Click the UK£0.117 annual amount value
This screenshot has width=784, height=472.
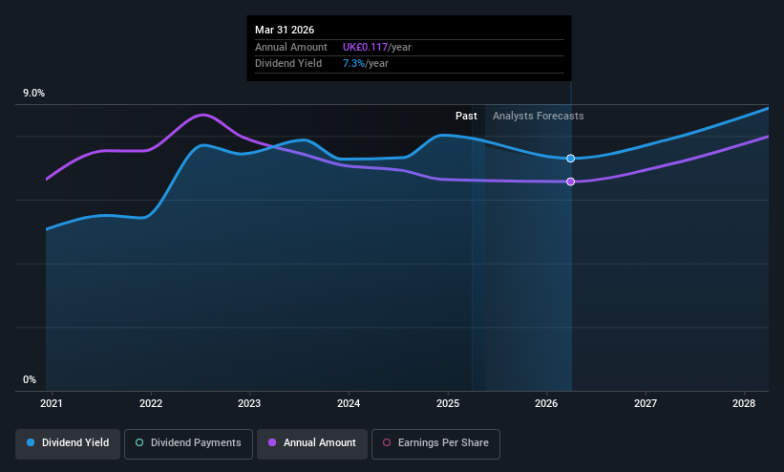(365, 47)
